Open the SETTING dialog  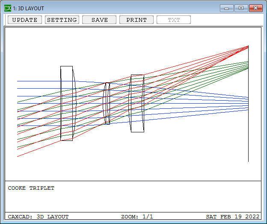click(62, 20)
